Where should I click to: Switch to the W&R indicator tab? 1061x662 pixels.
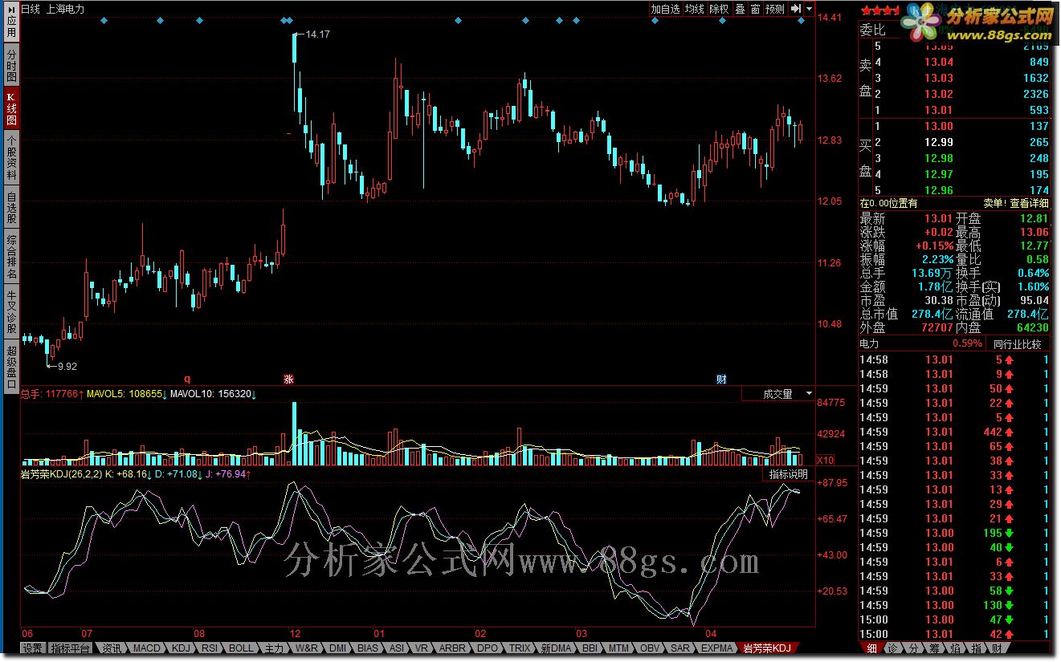[x=307, y=648]
